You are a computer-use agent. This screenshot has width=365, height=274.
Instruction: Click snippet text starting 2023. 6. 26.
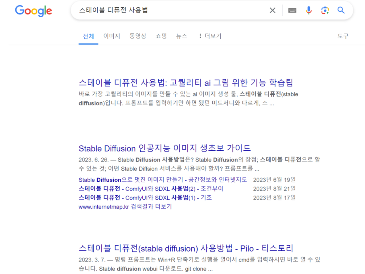point(199,164)
